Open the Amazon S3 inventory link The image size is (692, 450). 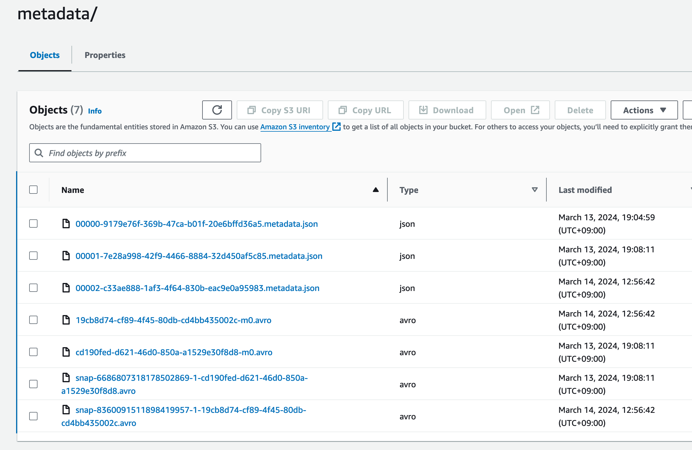point(295,127)
